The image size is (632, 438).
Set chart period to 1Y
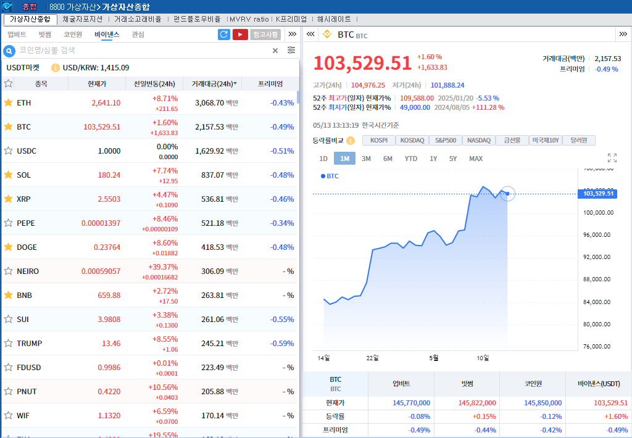[x=433, y=159]
